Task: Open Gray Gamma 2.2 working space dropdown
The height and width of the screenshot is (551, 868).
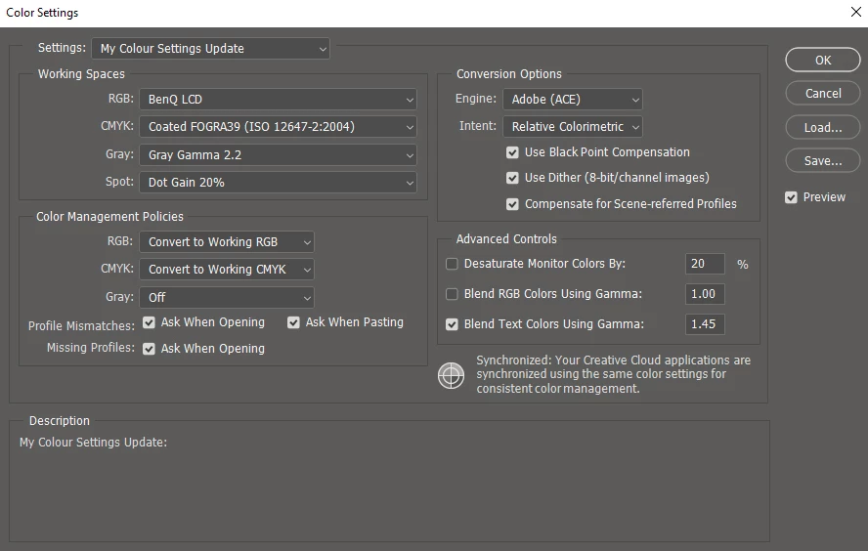Action: (x=278, y=155)
